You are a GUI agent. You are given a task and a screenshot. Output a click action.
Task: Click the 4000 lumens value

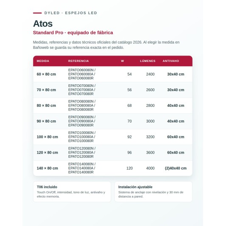(x=150, y=168)
